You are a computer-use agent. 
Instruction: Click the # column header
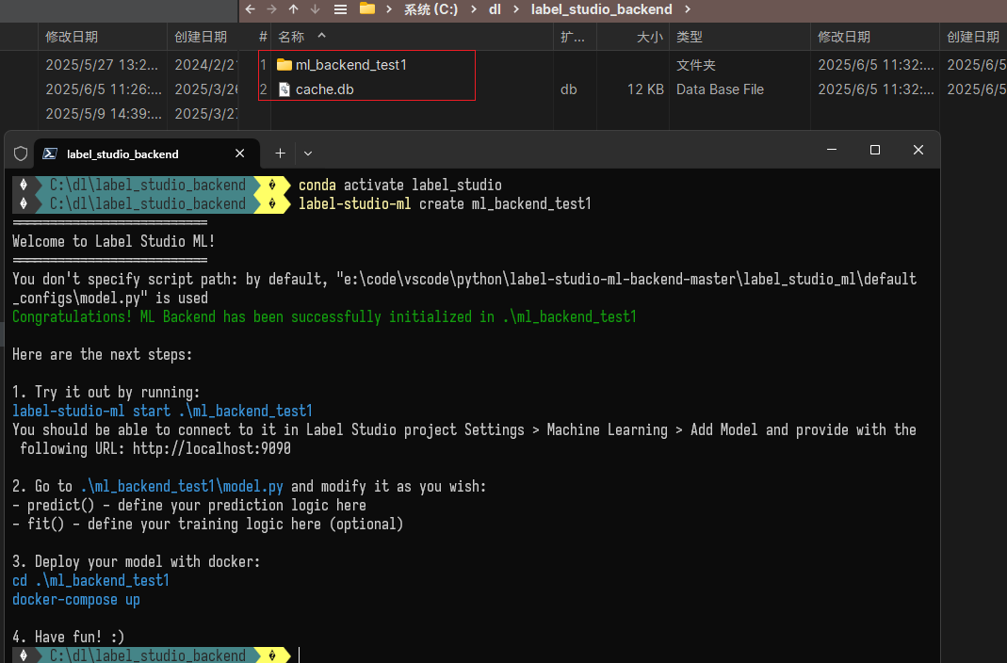point(263,37)
